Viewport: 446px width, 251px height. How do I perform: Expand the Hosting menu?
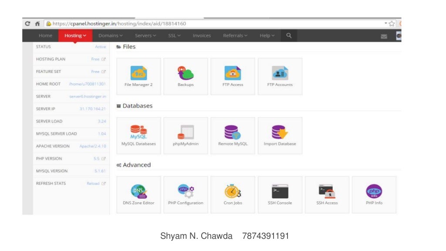75,36
